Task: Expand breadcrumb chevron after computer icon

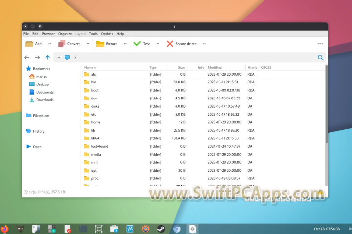Action: tap(75, 58)
